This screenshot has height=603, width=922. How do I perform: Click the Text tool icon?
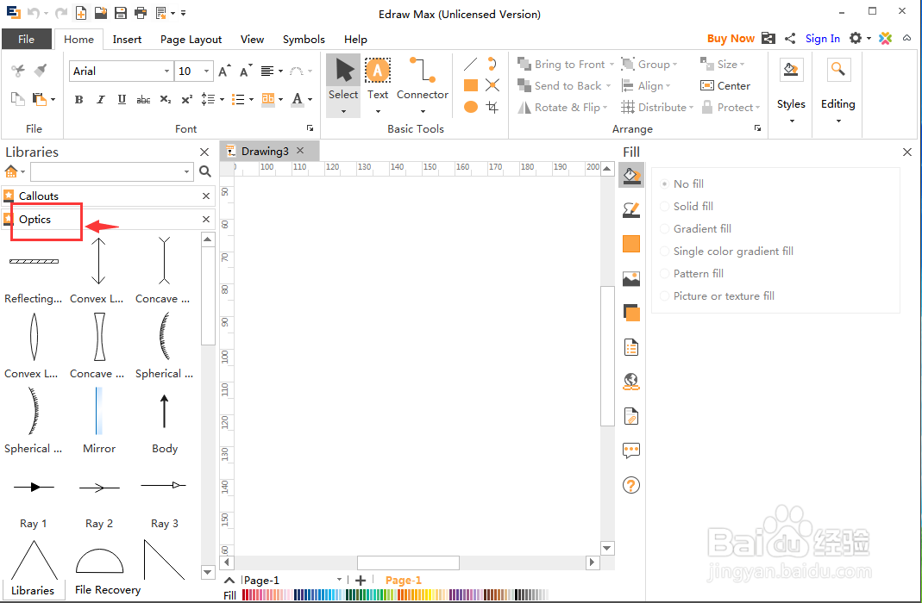pos(378,71)
